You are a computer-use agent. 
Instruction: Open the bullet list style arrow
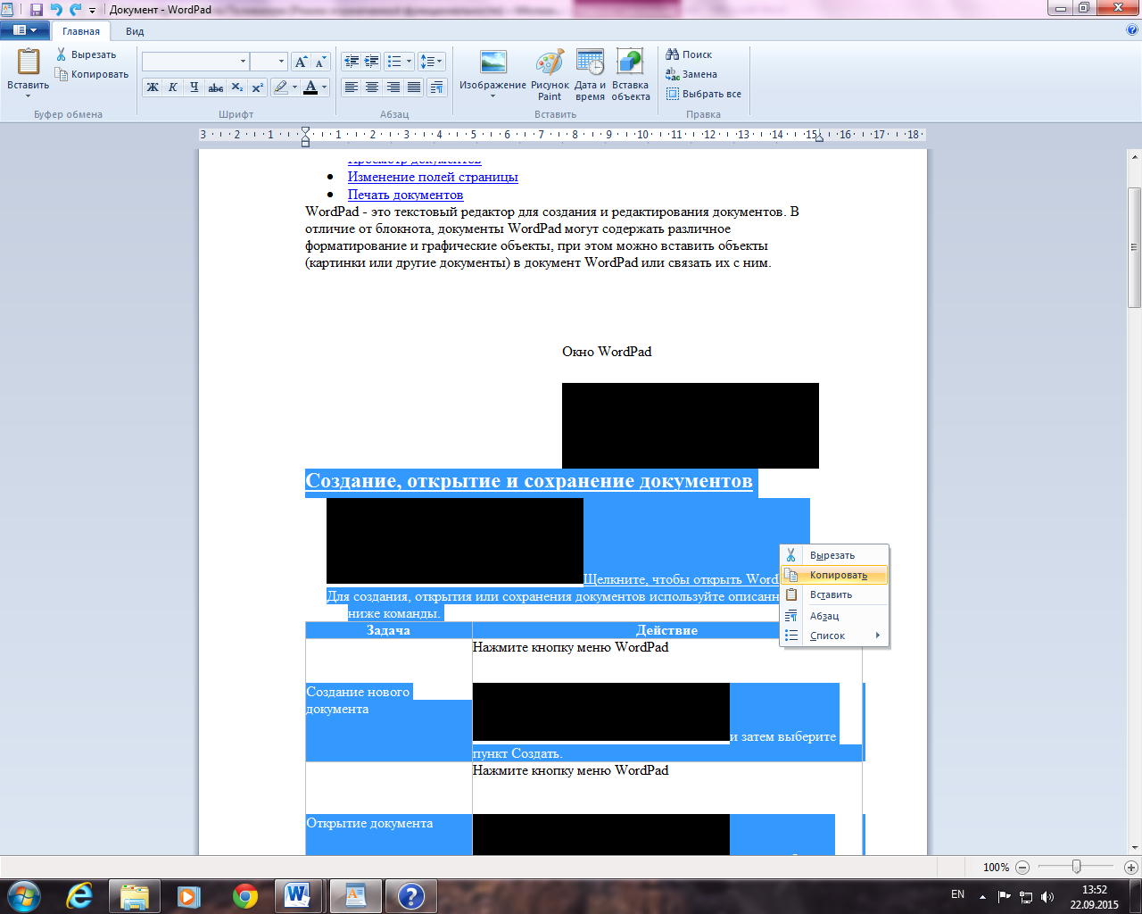point(410,62)
